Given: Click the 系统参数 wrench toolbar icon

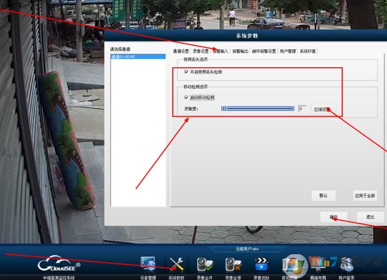Looking at the screenshot, I should coord(176,264).
